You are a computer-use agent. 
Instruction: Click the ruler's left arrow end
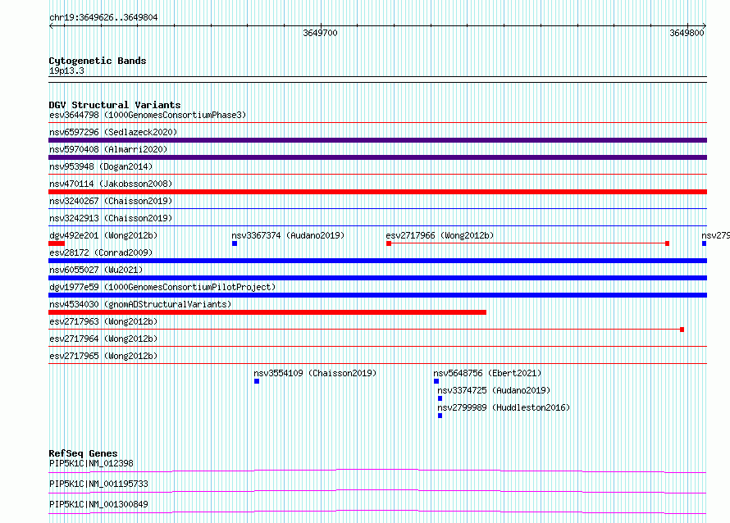51,25
